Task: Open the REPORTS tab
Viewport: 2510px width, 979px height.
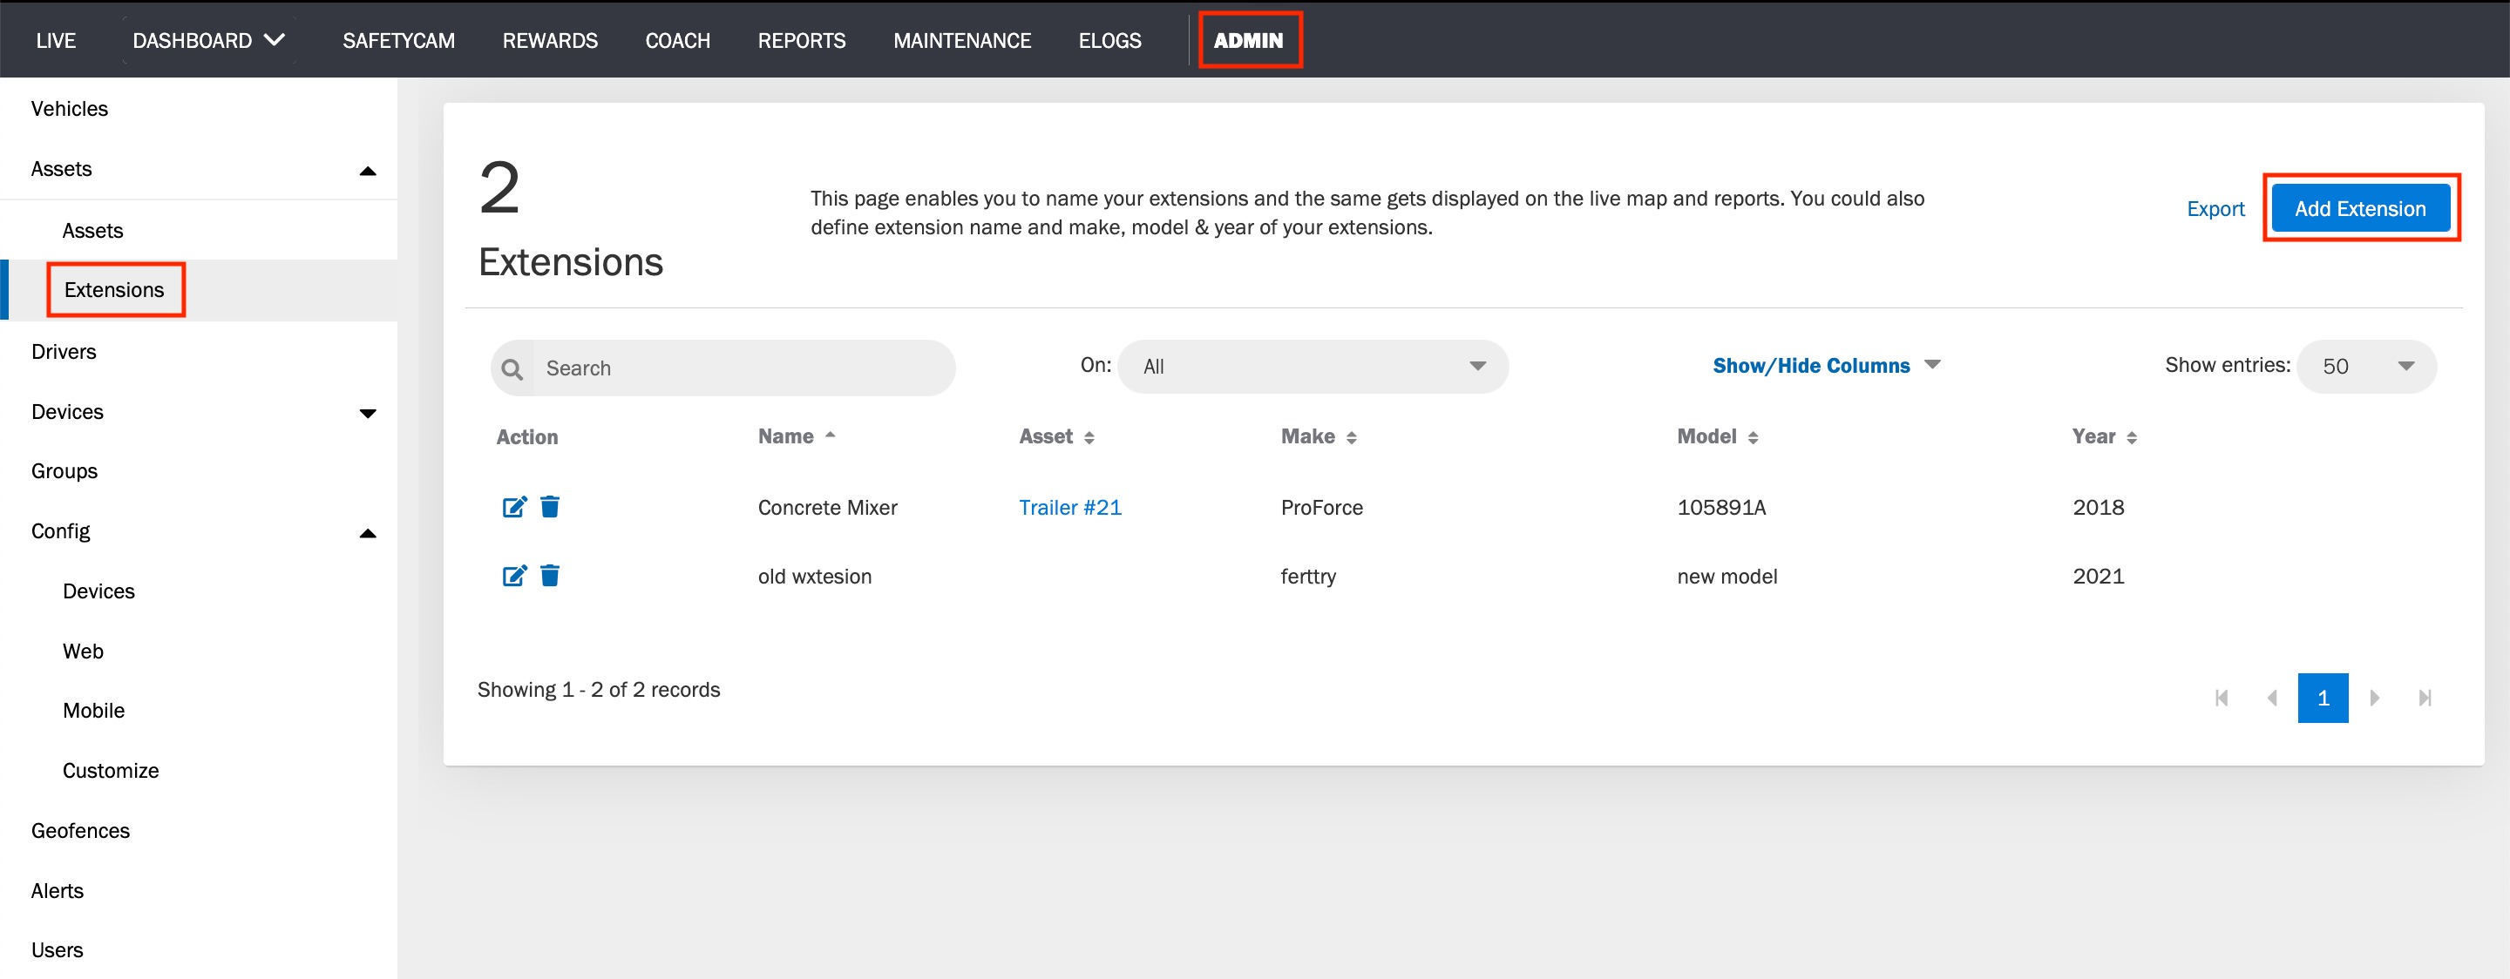Action: (x=802, y=40)
